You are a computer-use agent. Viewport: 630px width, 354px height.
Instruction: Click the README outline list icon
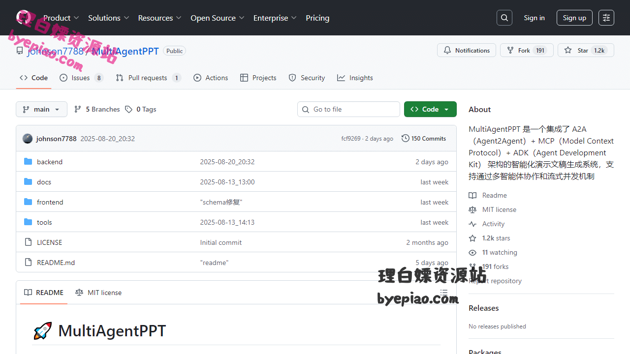click(444, 293)
